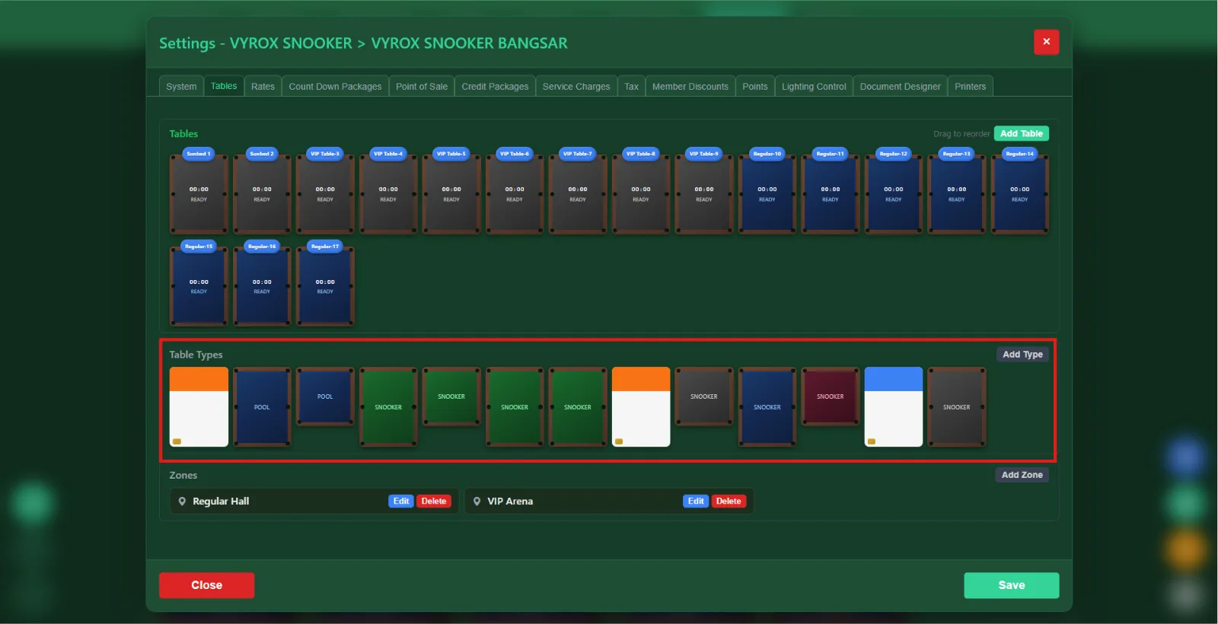
Task: Open the Service Charges tab
Action: (x=576, y=86)
